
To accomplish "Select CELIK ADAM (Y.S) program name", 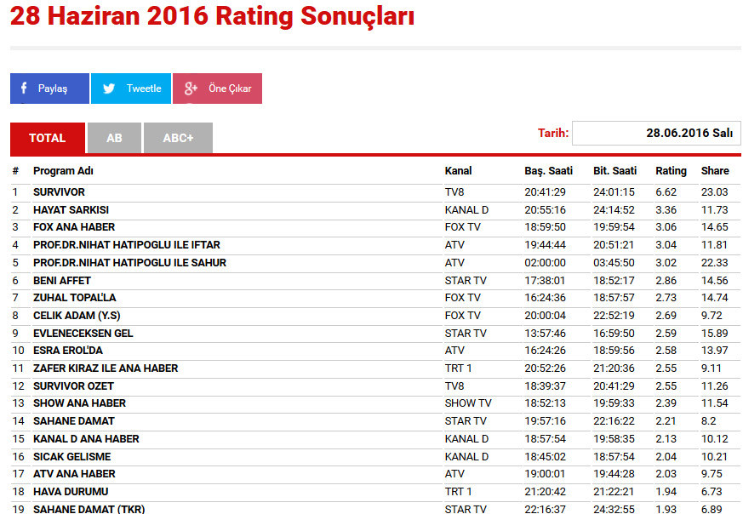I will [77, 316].
